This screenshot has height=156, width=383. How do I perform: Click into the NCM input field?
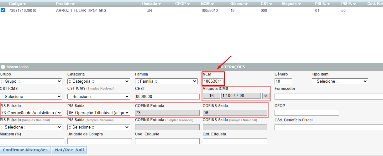[x=213, y=81]
